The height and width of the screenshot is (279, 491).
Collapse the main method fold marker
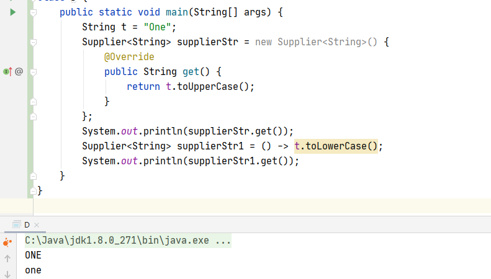[x=33, y=12]
